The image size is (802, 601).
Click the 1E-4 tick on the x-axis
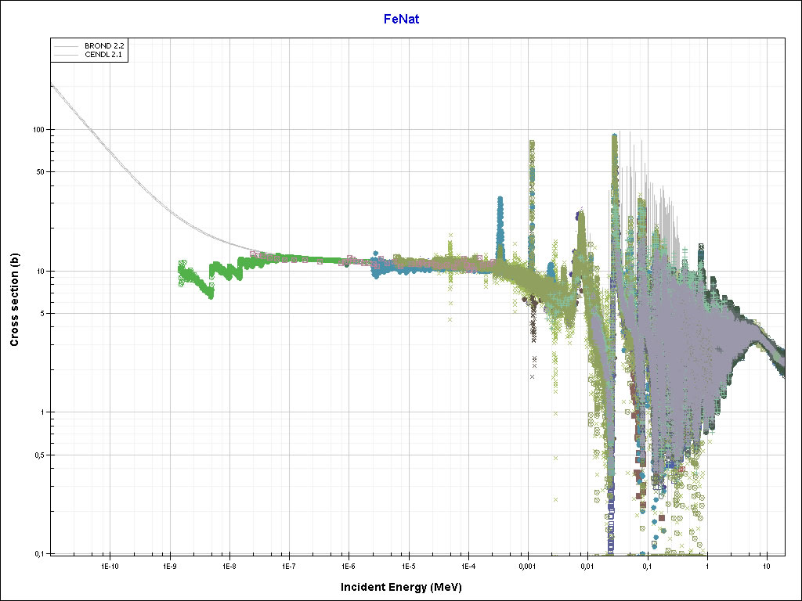click(468, 564)
